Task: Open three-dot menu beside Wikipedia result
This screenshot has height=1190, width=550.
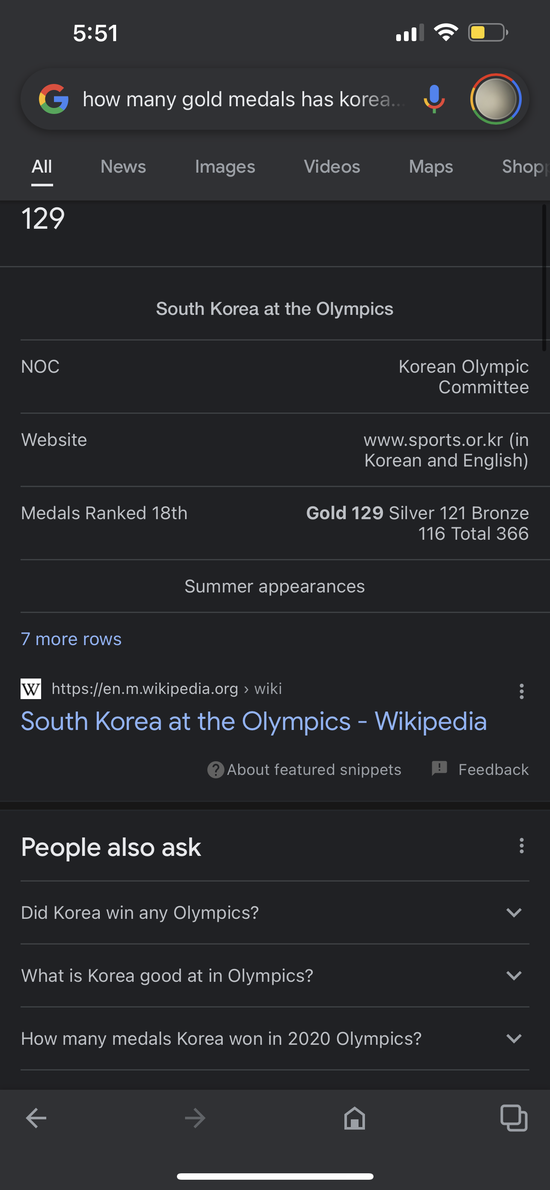Action: tap(521, 691)
